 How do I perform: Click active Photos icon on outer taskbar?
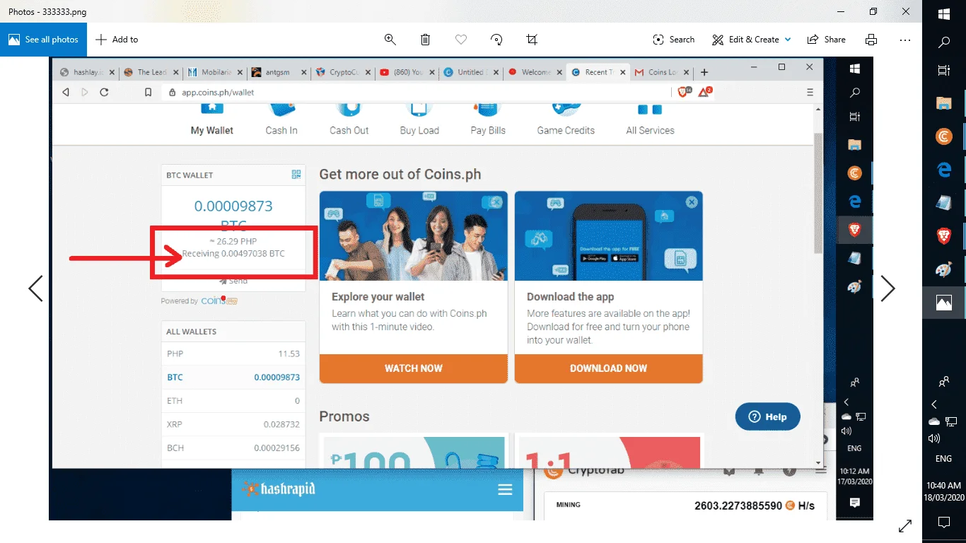(944, 303)
